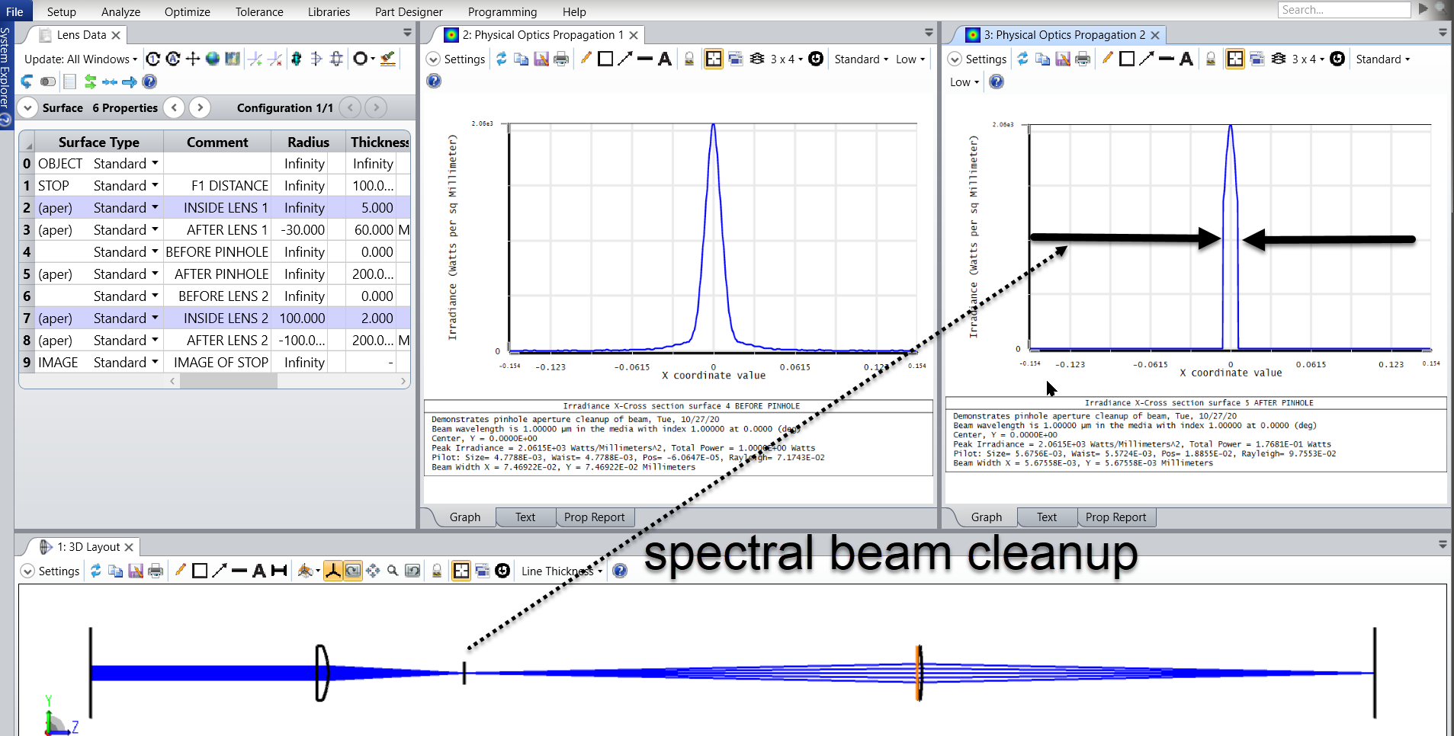The image size is (1454, 736).
Task: Toggle the highlighted axes rotation button in 3D Layout
Action: click(x=333, y=571)
